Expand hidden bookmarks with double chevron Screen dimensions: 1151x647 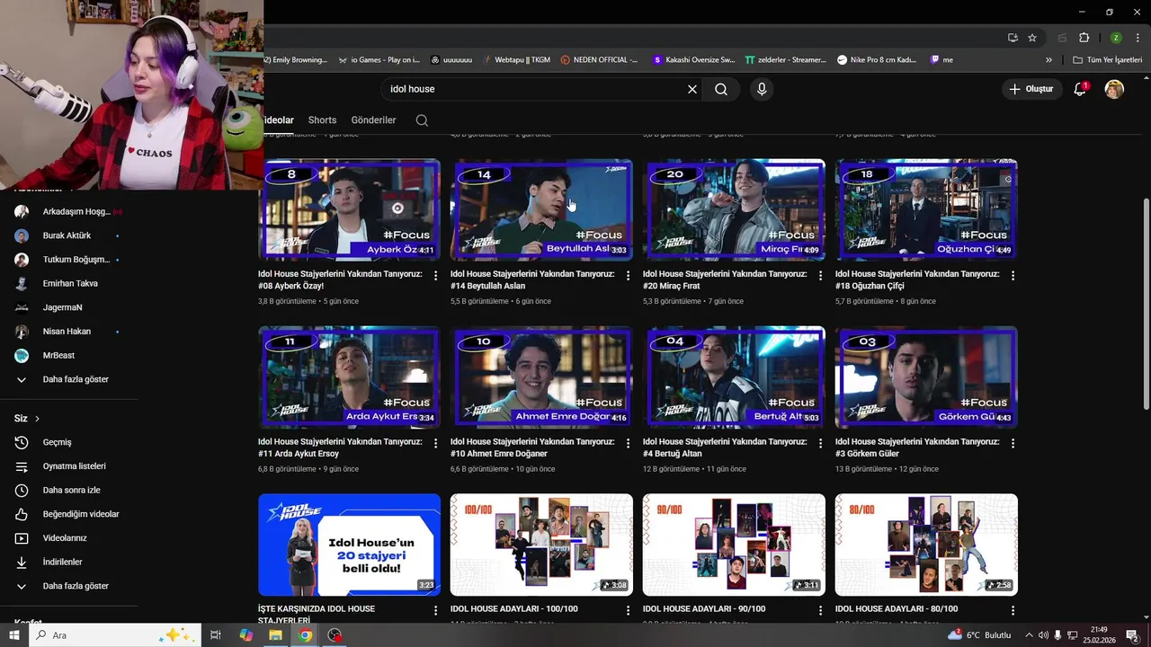[1048, 60]
